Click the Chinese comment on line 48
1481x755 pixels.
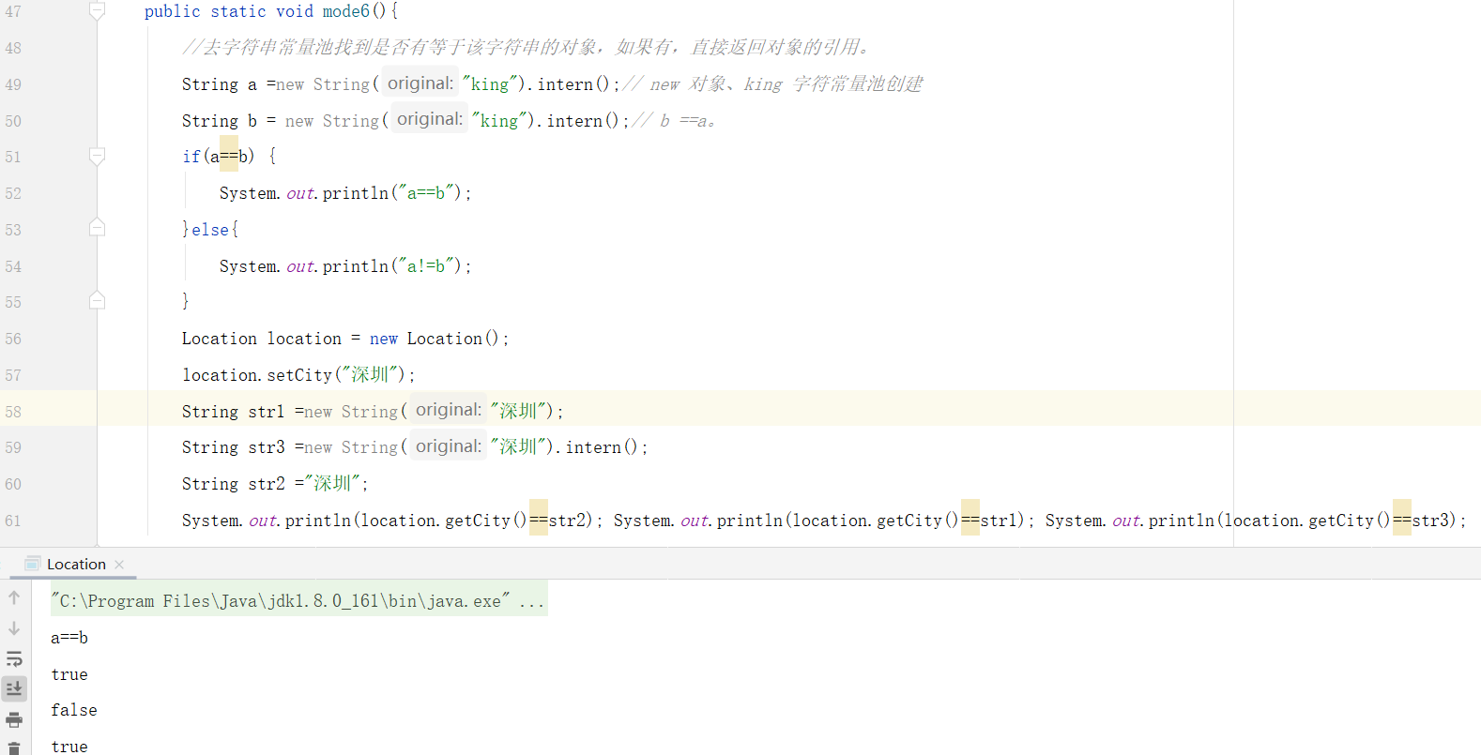coord(528,47)
